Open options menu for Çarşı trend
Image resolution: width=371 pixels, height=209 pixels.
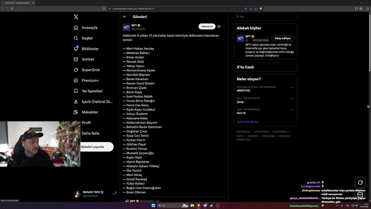[x=292, y=99]
